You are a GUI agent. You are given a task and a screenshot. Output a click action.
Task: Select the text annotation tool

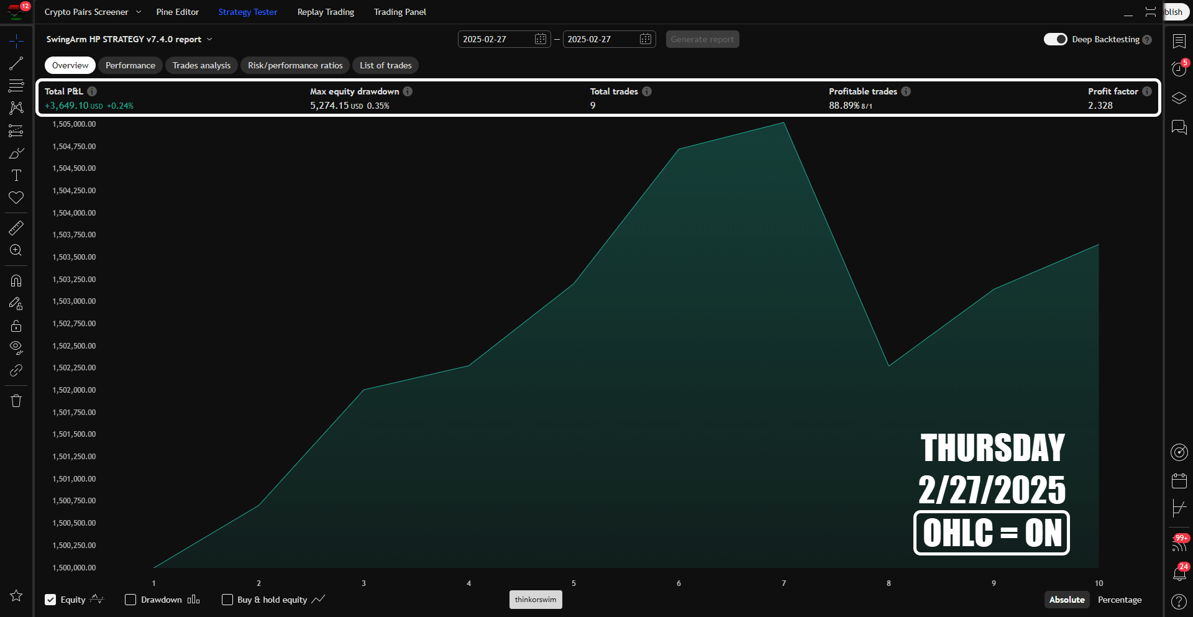[16, 176]
